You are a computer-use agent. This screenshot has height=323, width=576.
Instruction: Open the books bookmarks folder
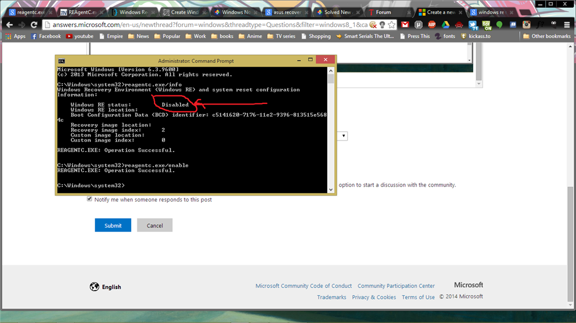pyautogui.click(x=222, y=36)
